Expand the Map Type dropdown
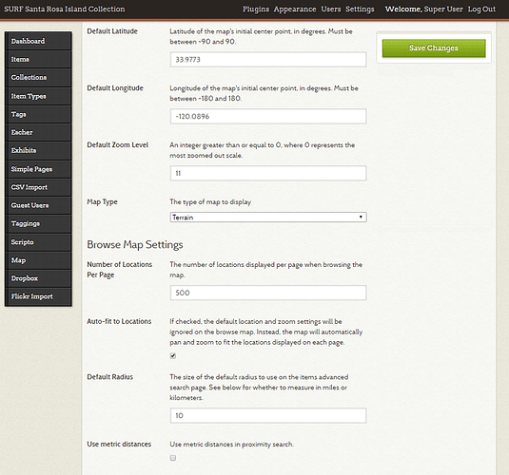This screenshot has height=475, width=509. (x=268, y=218)
